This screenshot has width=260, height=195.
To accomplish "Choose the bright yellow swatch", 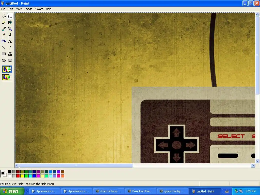I will (x=22, y=176).
